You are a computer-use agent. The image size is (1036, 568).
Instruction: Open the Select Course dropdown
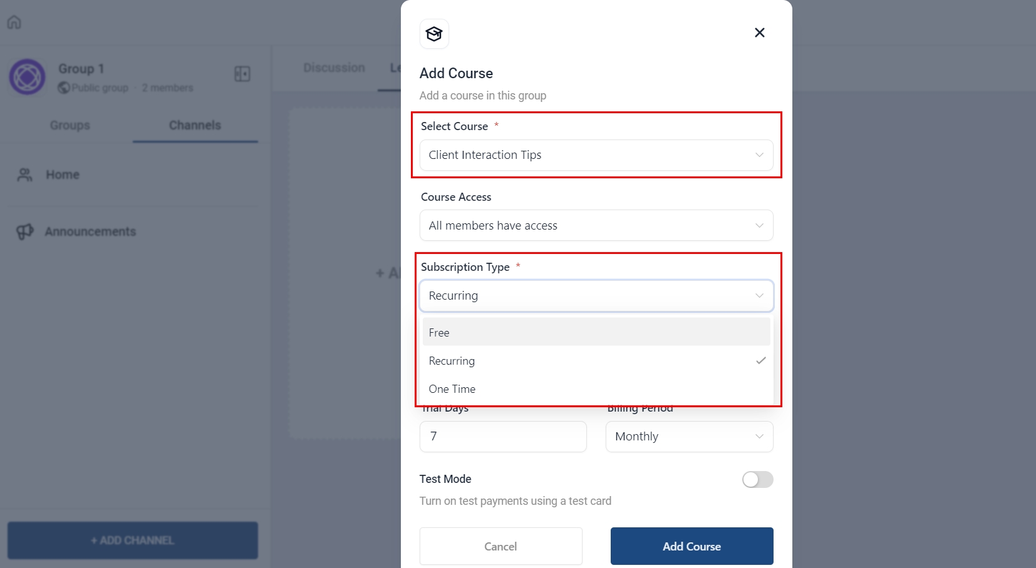pos(596,155)
